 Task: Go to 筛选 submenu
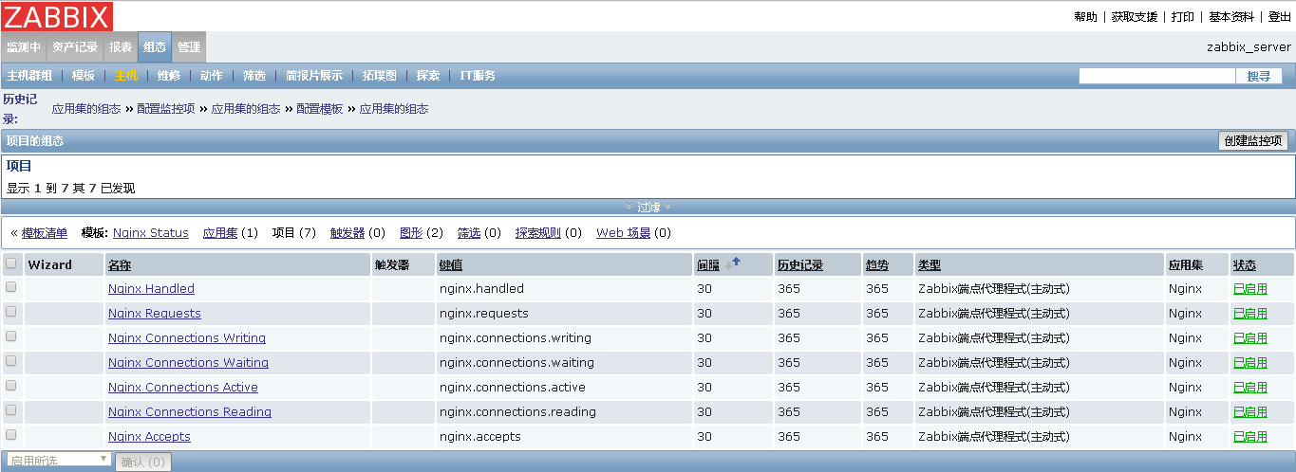tap(254, 76)
